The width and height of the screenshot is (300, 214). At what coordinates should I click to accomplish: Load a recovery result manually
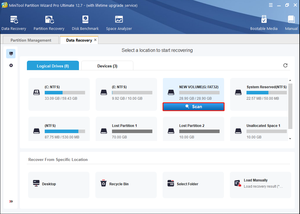[261, 185]
